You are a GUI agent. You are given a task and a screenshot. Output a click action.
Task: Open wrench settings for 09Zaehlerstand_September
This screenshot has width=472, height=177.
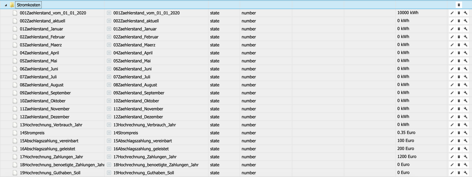point(465,93)
